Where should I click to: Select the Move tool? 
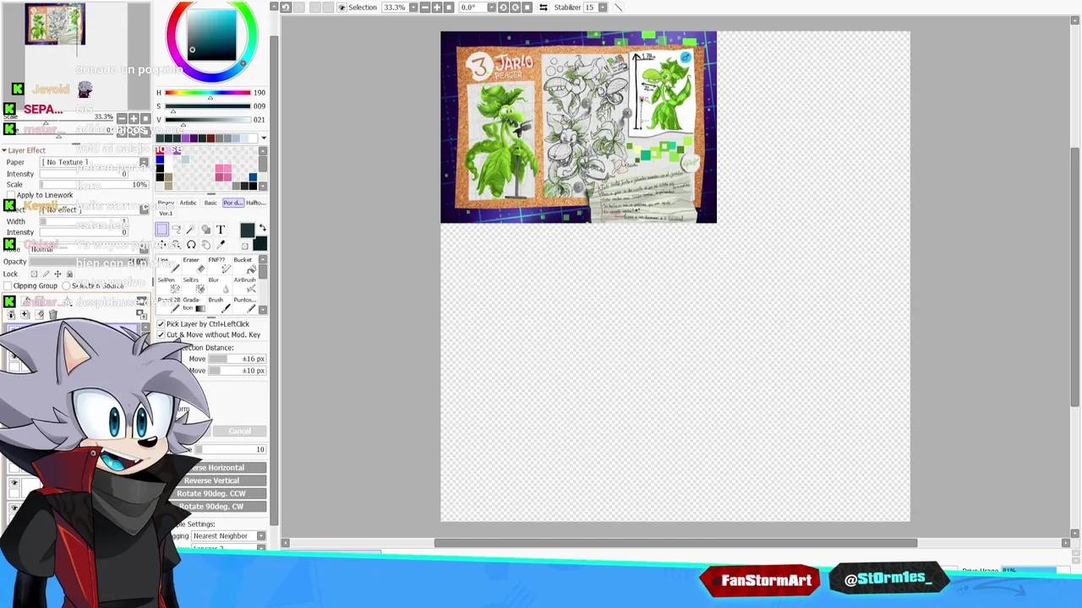(x=161, y=244)
